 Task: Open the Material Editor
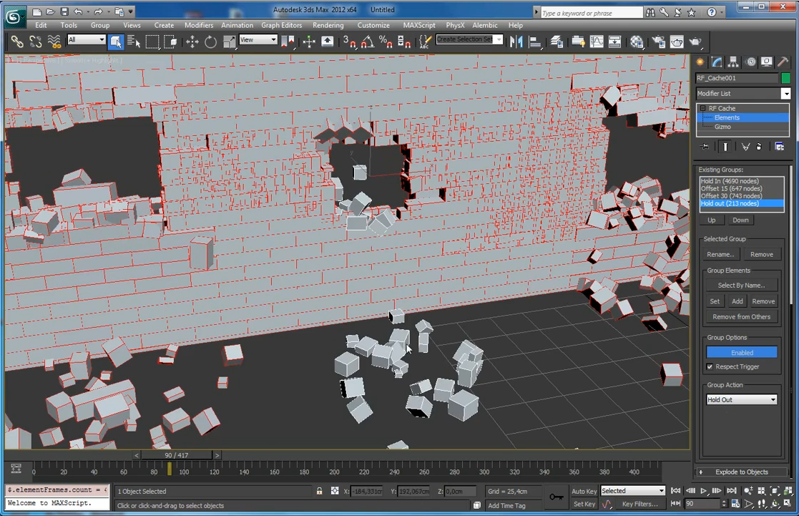click(x=637, y=42)
